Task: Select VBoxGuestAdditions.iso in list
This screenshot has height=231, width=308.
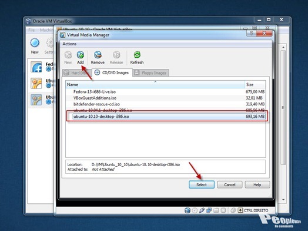Action: coord(95,98)
